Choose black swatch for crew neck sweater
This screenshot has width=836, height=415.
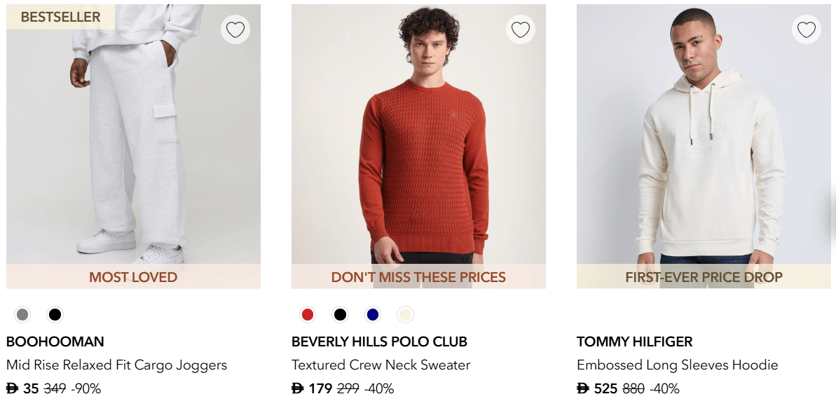pos(340,315)
